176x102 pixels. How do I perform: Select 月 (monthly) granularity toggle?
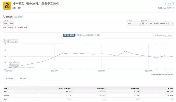pyautogui.click(x=146, y=24)
